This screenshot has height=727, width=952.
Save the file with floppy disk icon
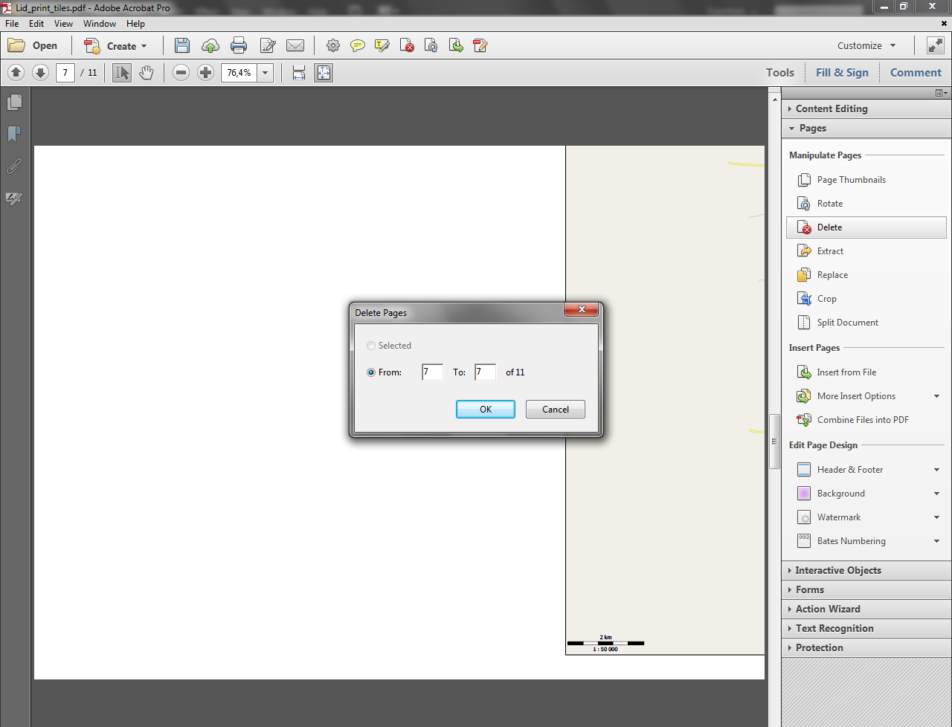pyautogui.click(x=182, y=45)
